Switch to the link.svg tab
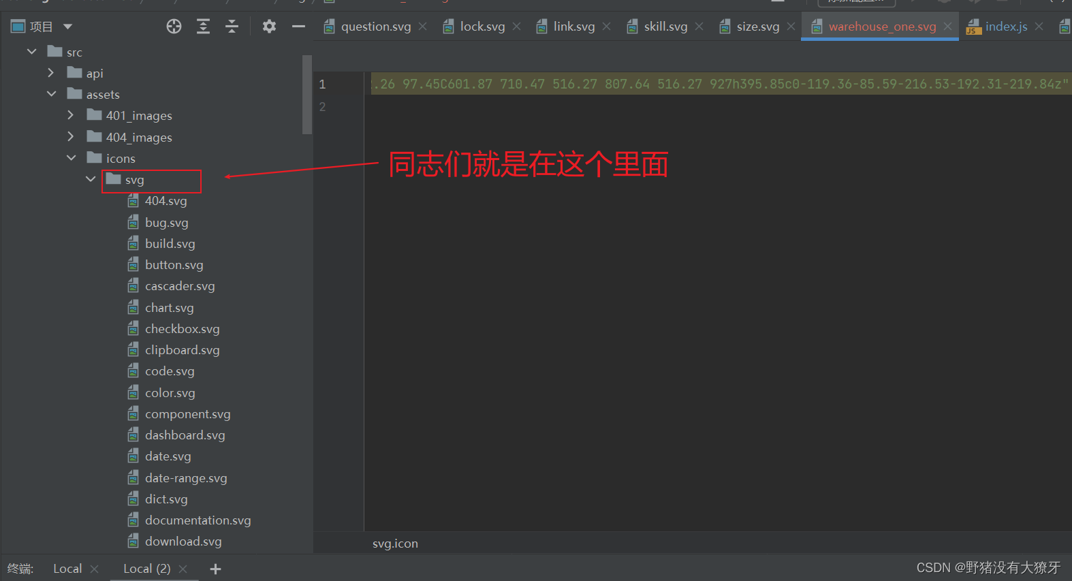 coord(574,27)
